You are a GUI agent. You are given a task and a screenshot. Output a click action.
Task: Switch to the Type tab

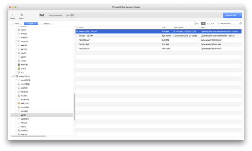31,23
